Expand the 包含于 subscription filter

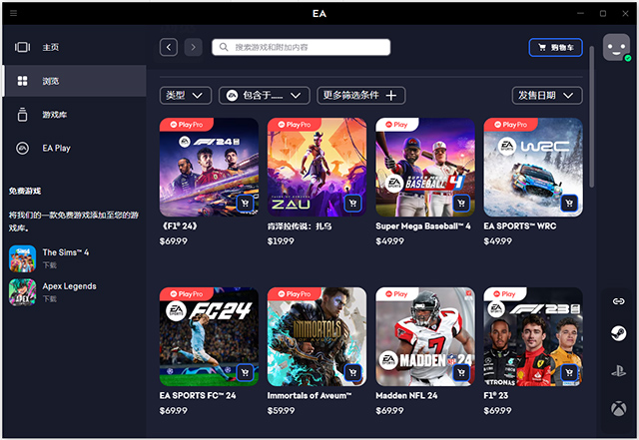point(264,96)
